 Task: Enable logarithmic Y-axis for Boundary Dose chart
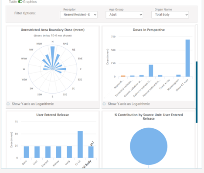[8, 104]
